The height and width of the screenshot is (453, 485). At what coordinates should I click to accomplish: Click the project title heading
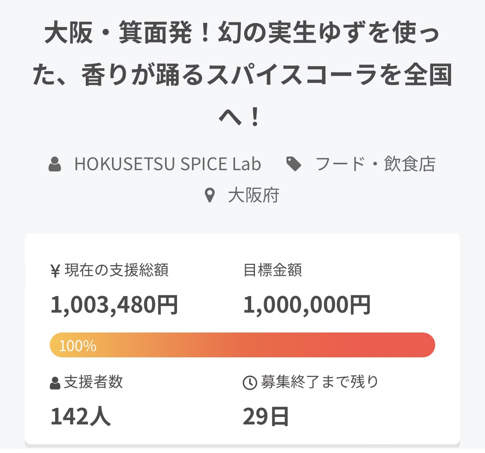pos(243,75)
